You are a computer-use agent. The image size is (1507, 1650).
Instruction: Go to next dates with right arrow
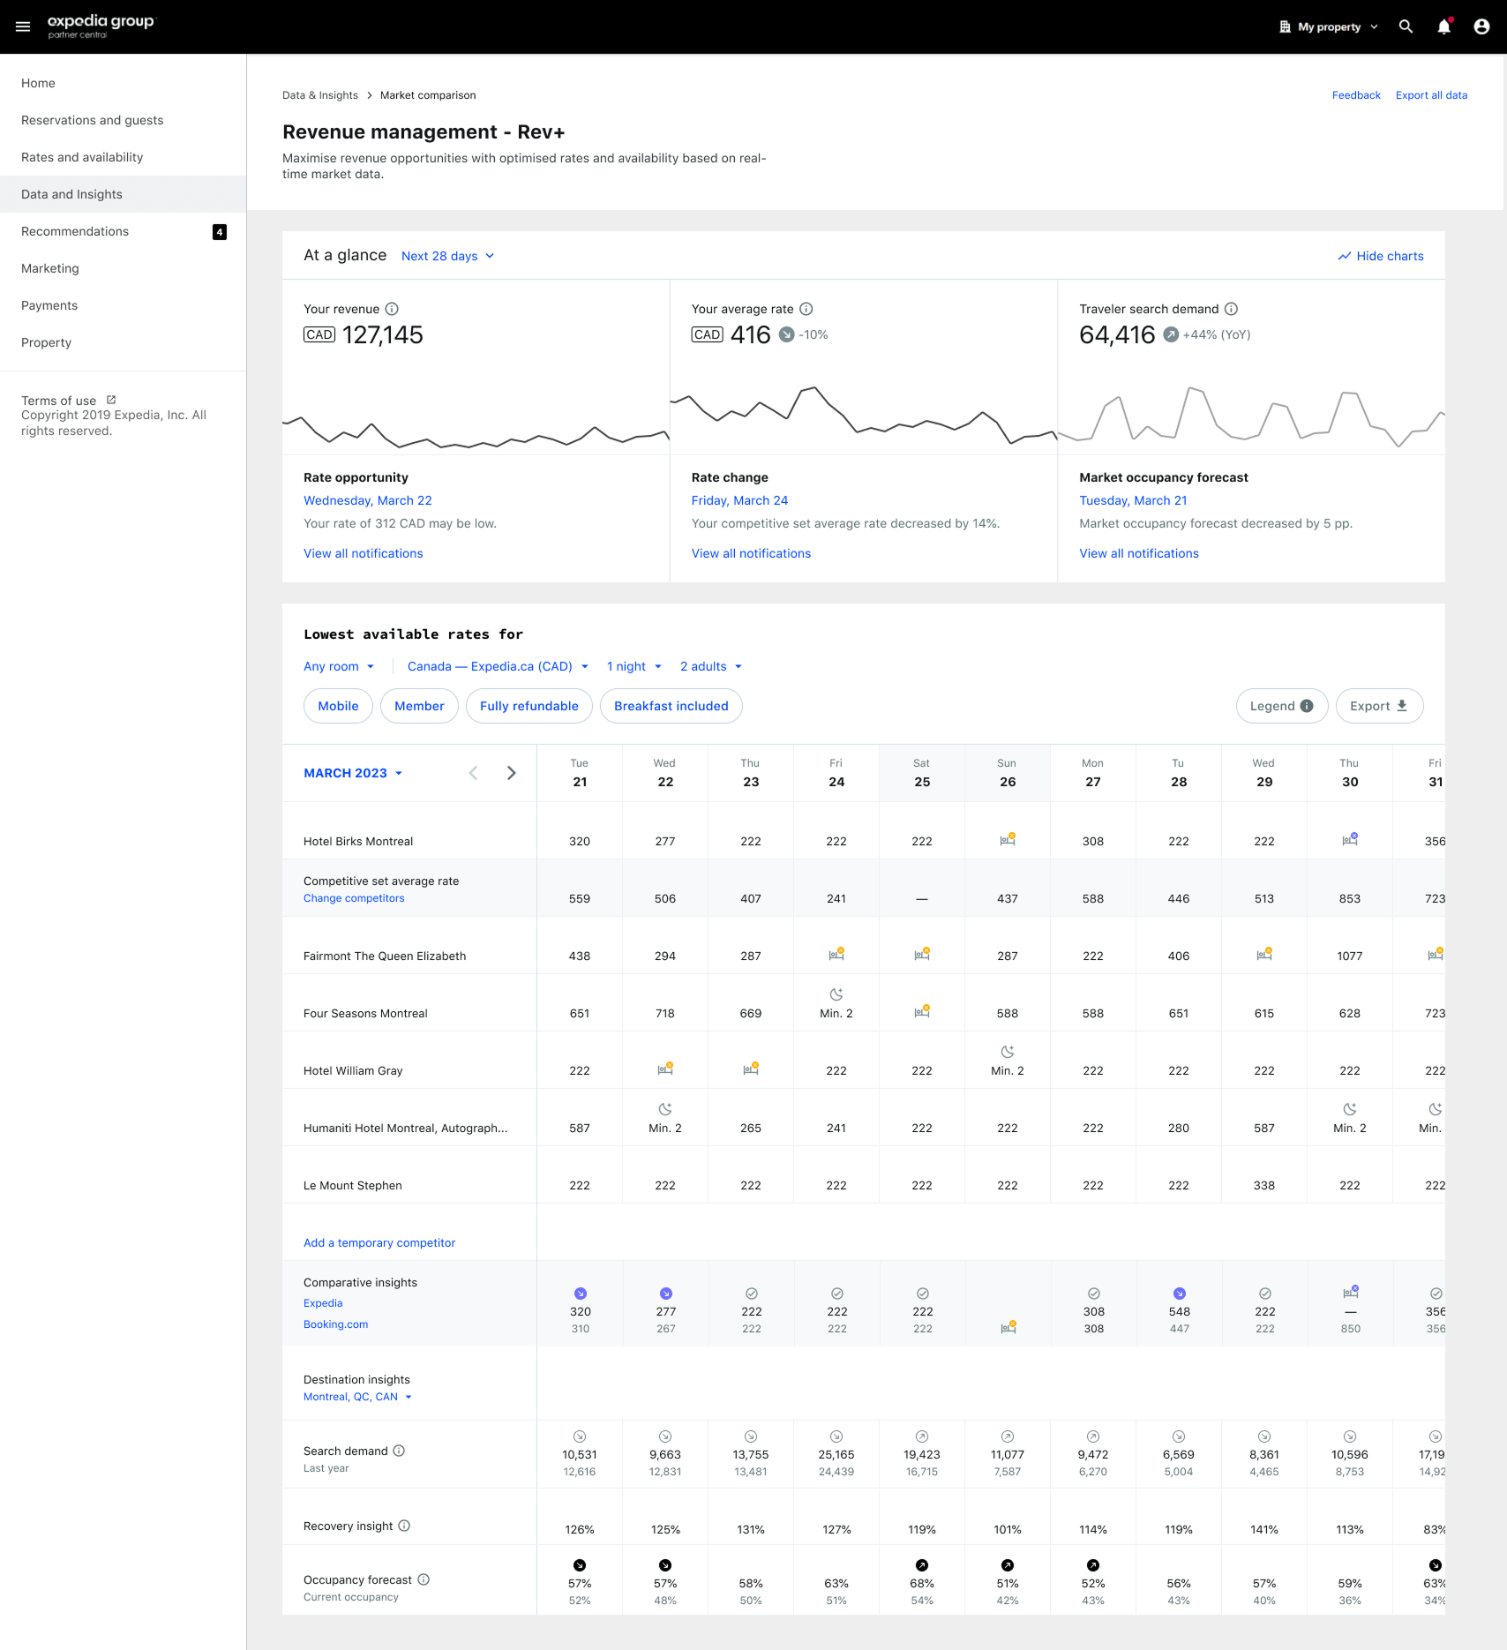pyautogui.click(x=511, y=773)
